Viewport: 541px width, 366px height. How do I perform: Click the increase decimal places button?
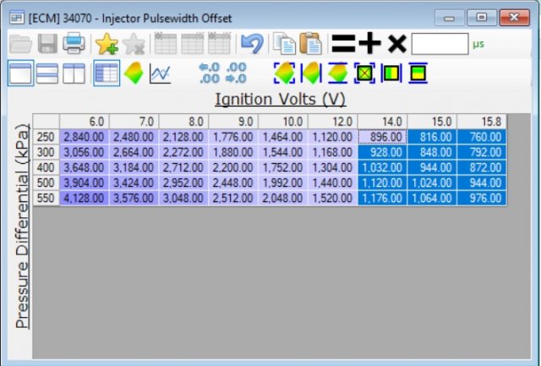pyautogui.click(x=208, y=74)
